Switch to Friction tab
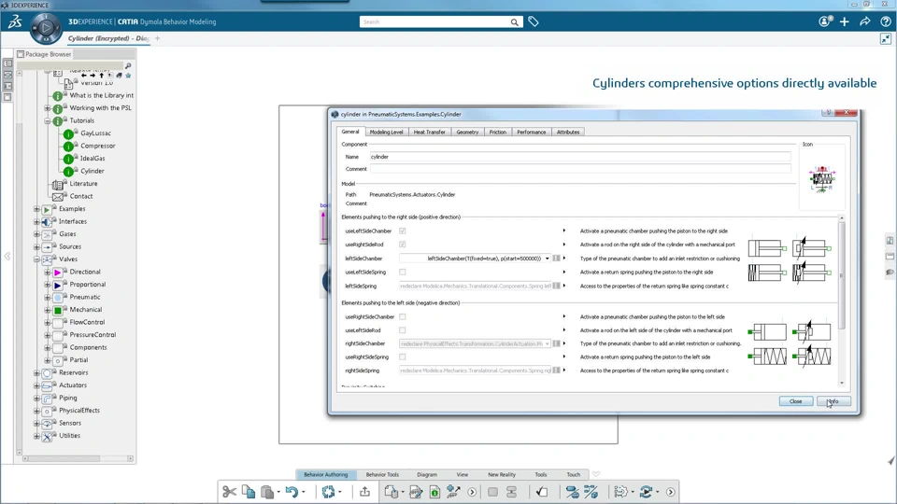This screenshot has height=504, width=897. (x=498, y=132)
